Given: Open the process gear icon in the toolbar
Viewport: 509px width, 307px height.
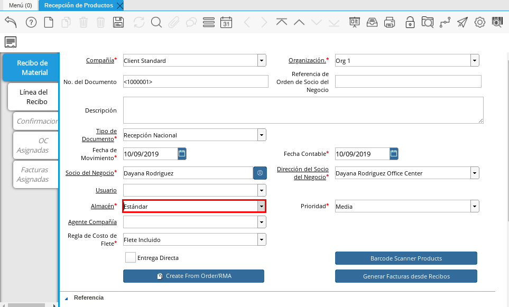Looking at the screenshot, I should (x=480, y=22).
